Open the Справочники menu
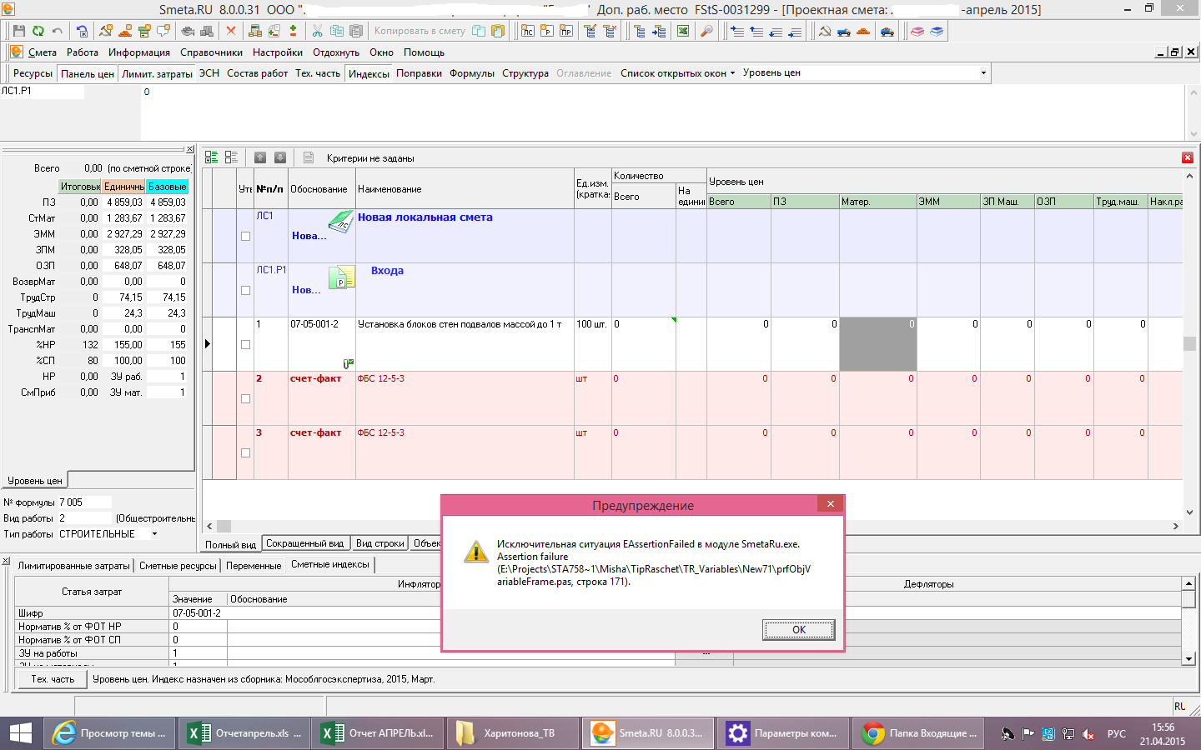This screenshot has width=1201, height=750. coord(211,52)
